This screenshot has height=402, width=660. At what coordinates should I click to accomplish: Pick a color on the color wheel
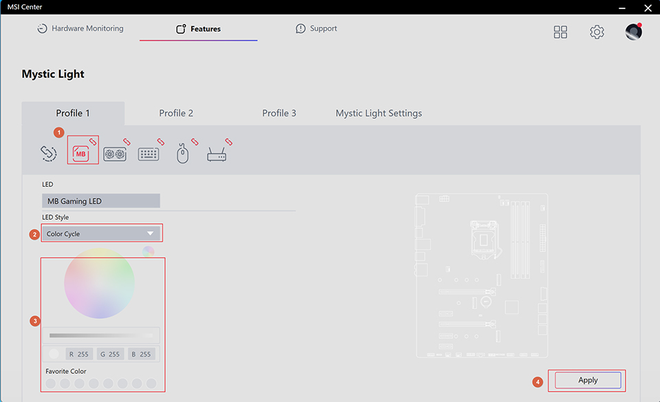tap(99, 283)
